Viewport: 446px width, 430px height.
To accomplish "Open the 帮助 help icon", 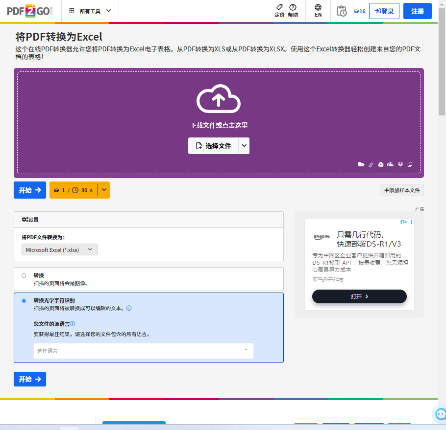I will point(293,11).
